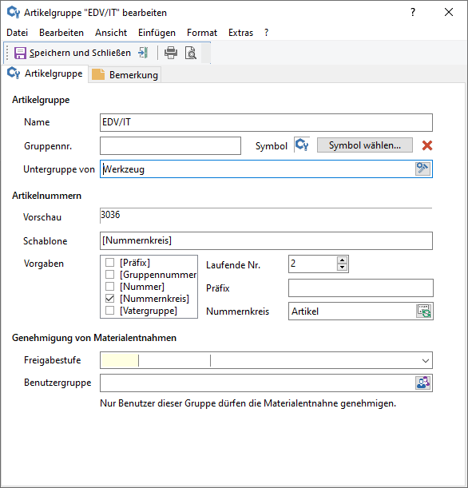Expand the Freigabestufe dropdown
468x488 pixels.
tap(426, 361)
